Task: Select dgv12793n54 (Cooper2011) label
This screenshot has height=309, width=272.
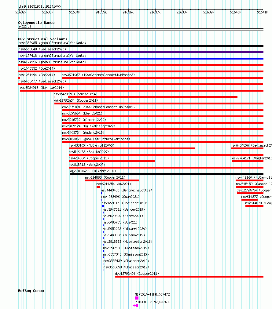Action: click(x=137, y=273)
